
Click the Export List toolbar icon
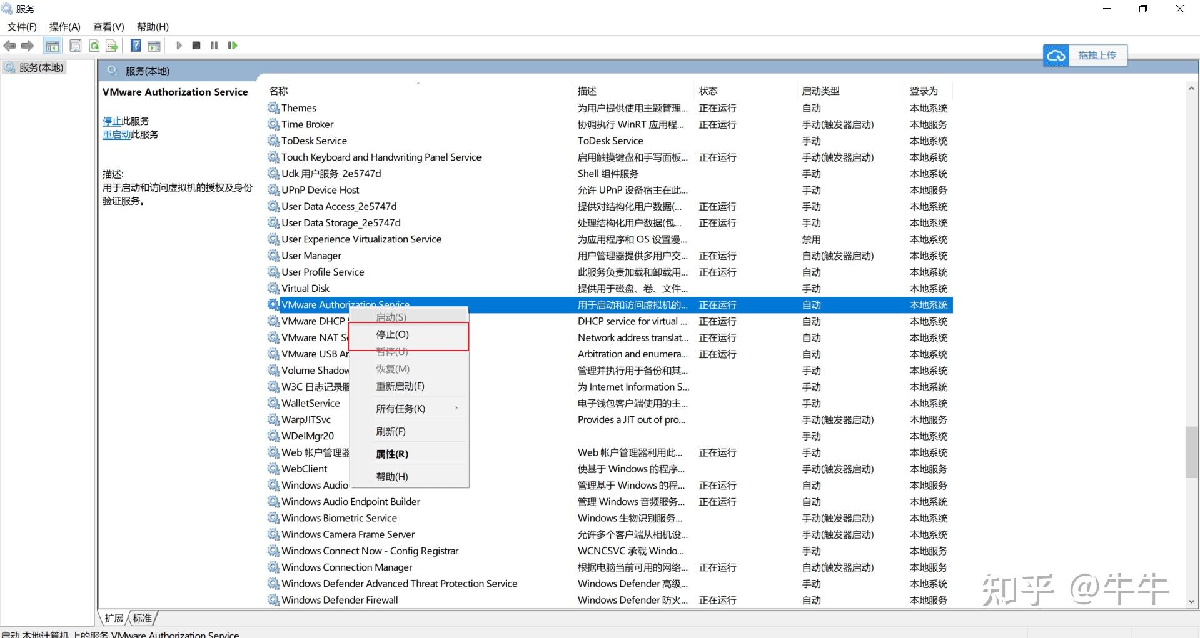[111, 45]
